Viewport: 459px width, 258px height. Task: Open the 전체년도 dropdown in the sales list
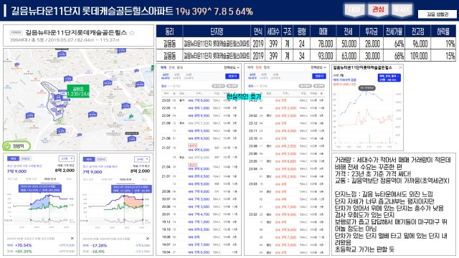(x=232, y=67)
